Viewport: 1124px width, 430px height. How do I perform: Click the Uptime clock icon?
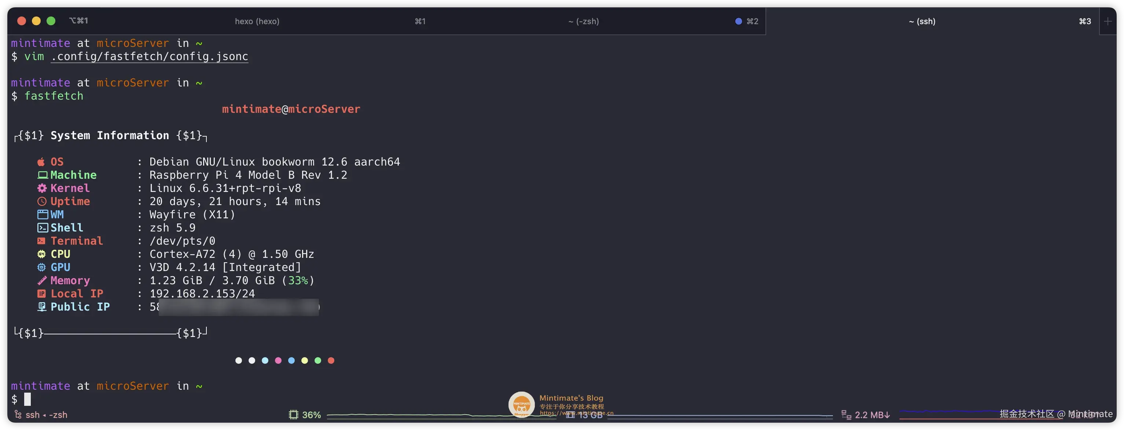tap(41, 201)
